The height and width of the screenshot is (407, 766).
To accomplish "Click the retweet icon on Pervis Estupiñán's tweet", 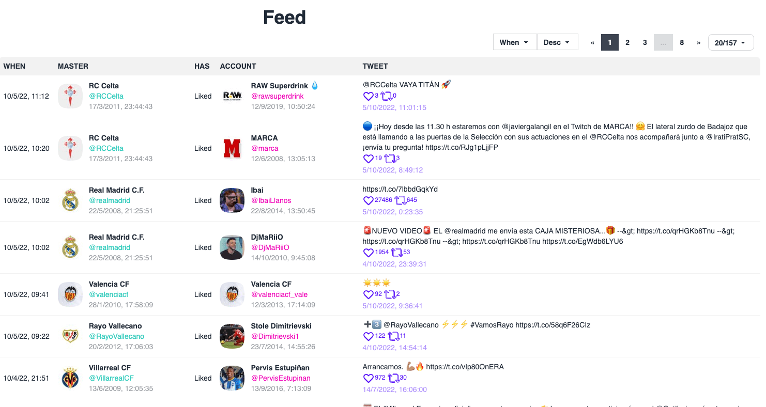I will pyautogui.click(x=393, y=378).
